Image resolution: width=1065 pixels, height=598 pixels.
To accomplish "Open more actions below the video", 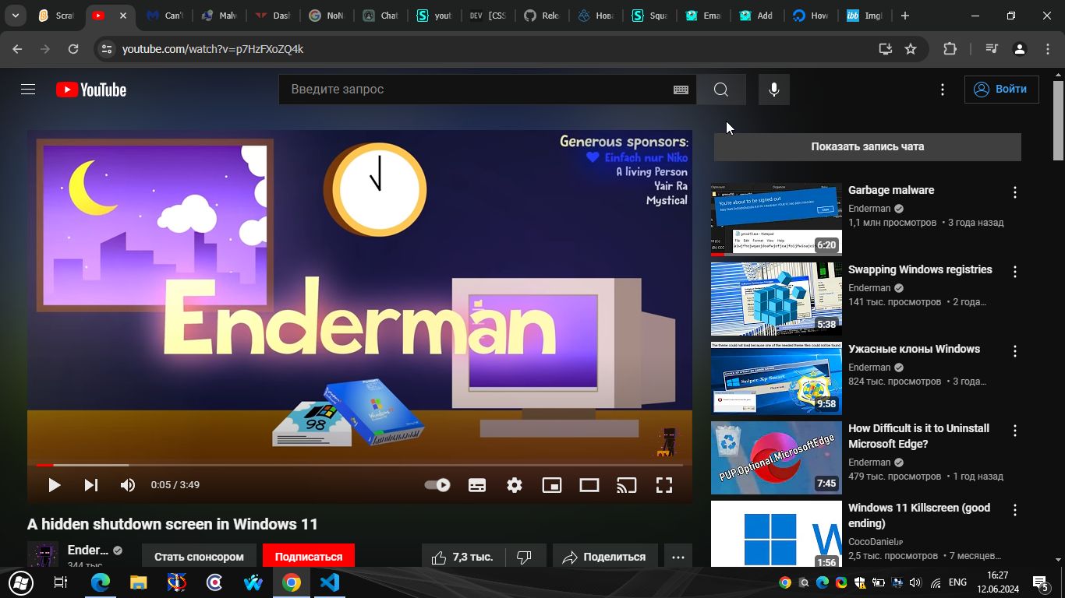I will (x=678, y=557).
